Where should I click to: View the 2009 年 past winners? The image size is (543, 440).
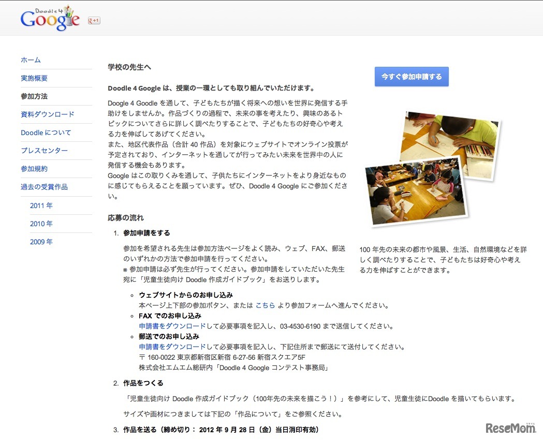41,242
